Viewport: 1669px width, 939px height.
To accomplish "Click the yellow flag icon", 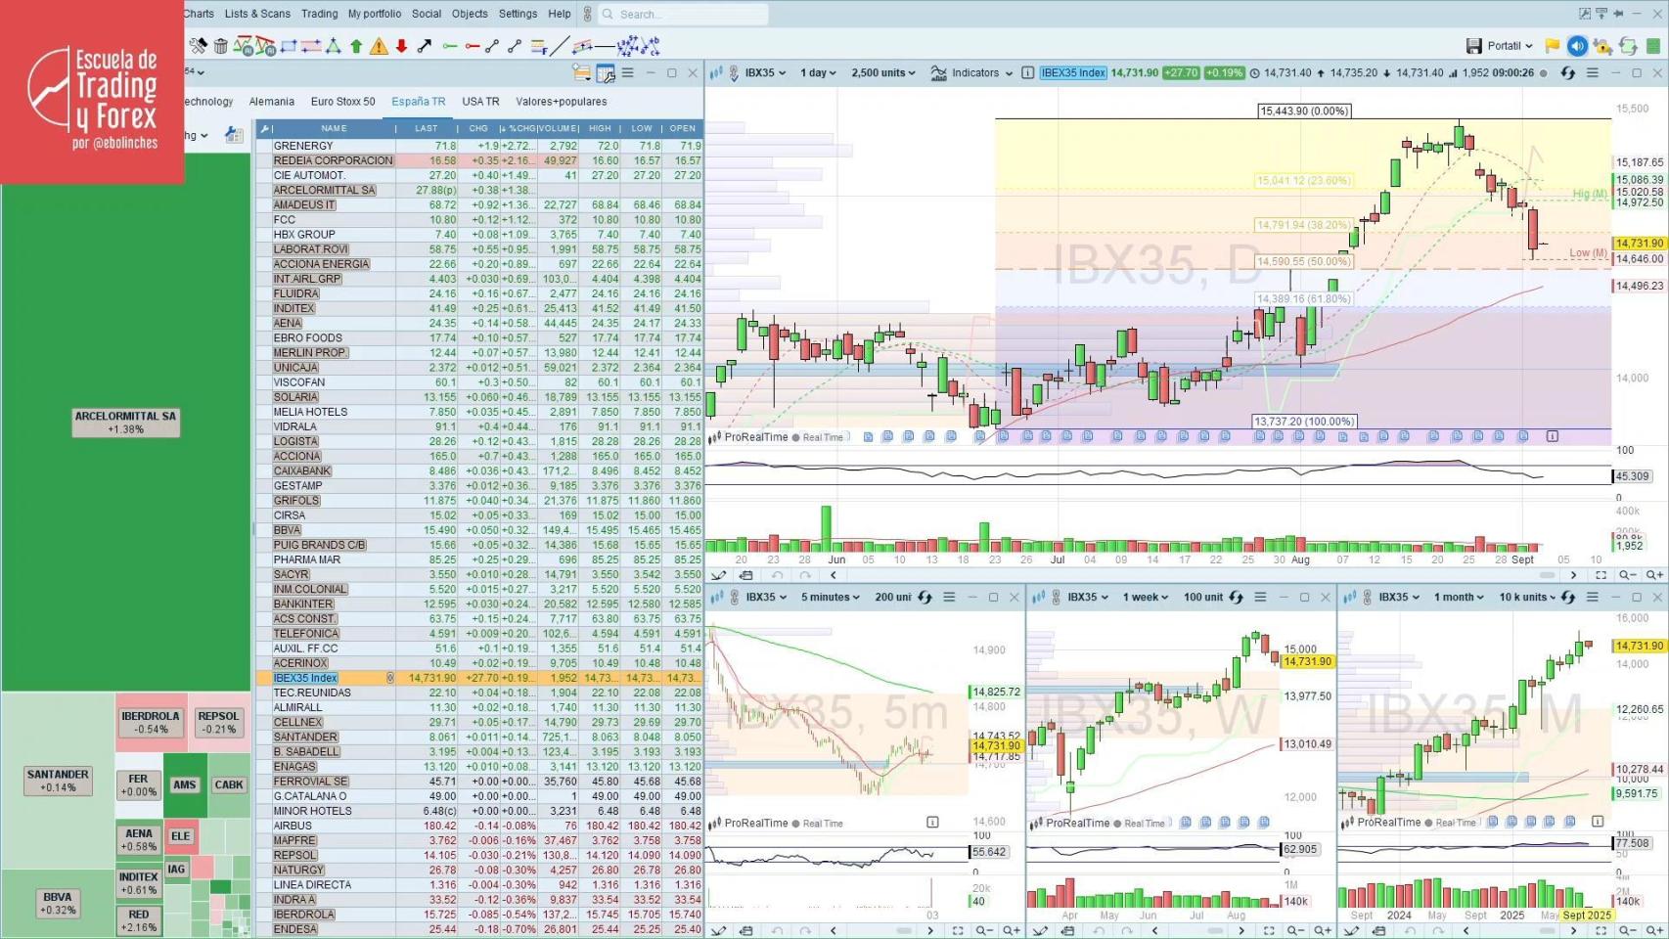I will (1552, 46).
